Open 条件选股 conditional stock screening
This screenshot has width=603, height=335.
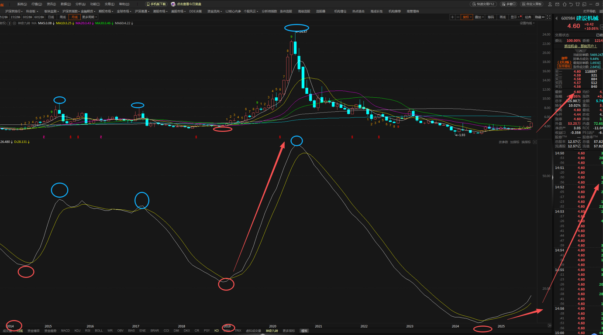tap(286, 11)
